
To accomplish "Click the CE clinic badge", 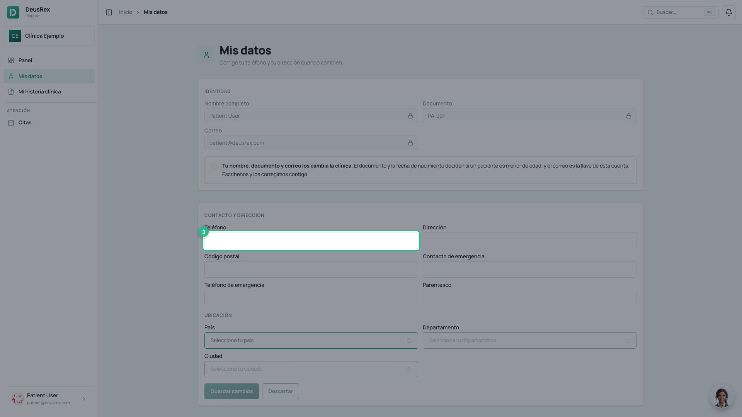I will 15,36.
